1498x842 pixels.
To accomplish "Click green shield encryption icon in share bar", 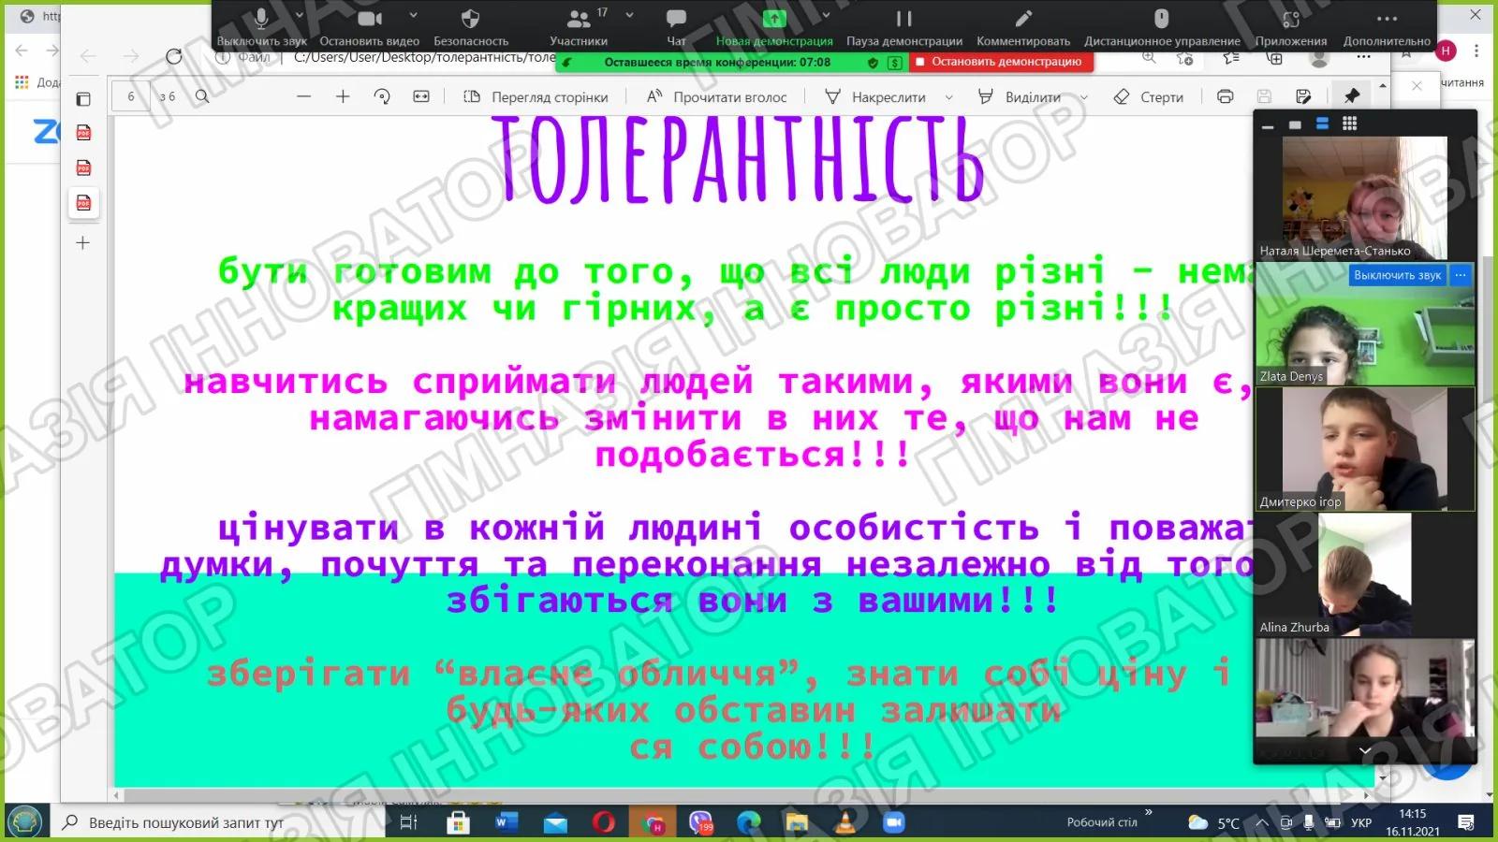I will point(873,63).
